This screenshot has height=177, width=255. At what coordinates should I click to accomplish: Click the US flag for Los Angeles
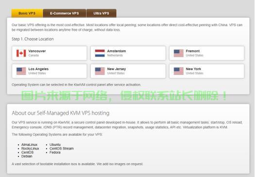click(21, 71)
